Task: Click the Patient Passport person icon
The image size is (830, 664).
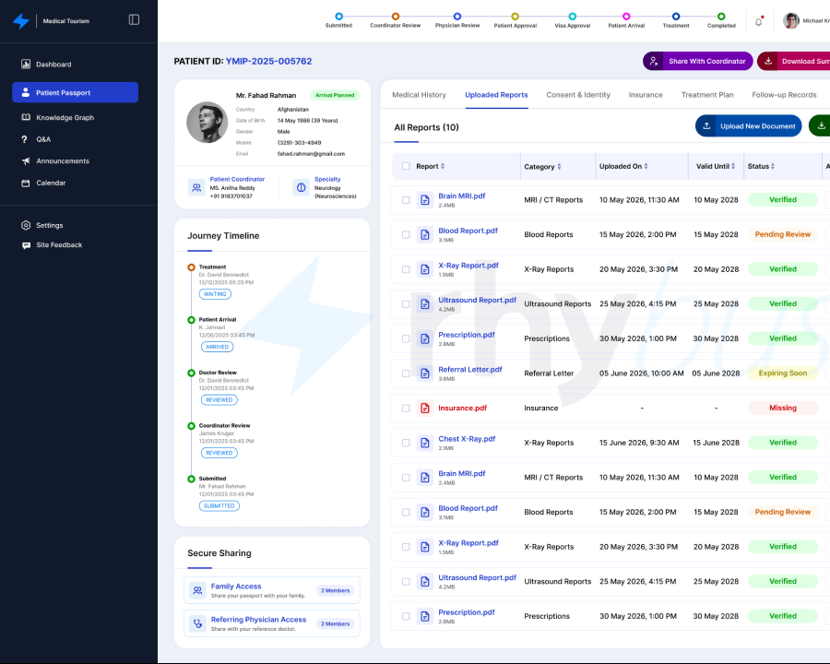Action: pos(26,92)
